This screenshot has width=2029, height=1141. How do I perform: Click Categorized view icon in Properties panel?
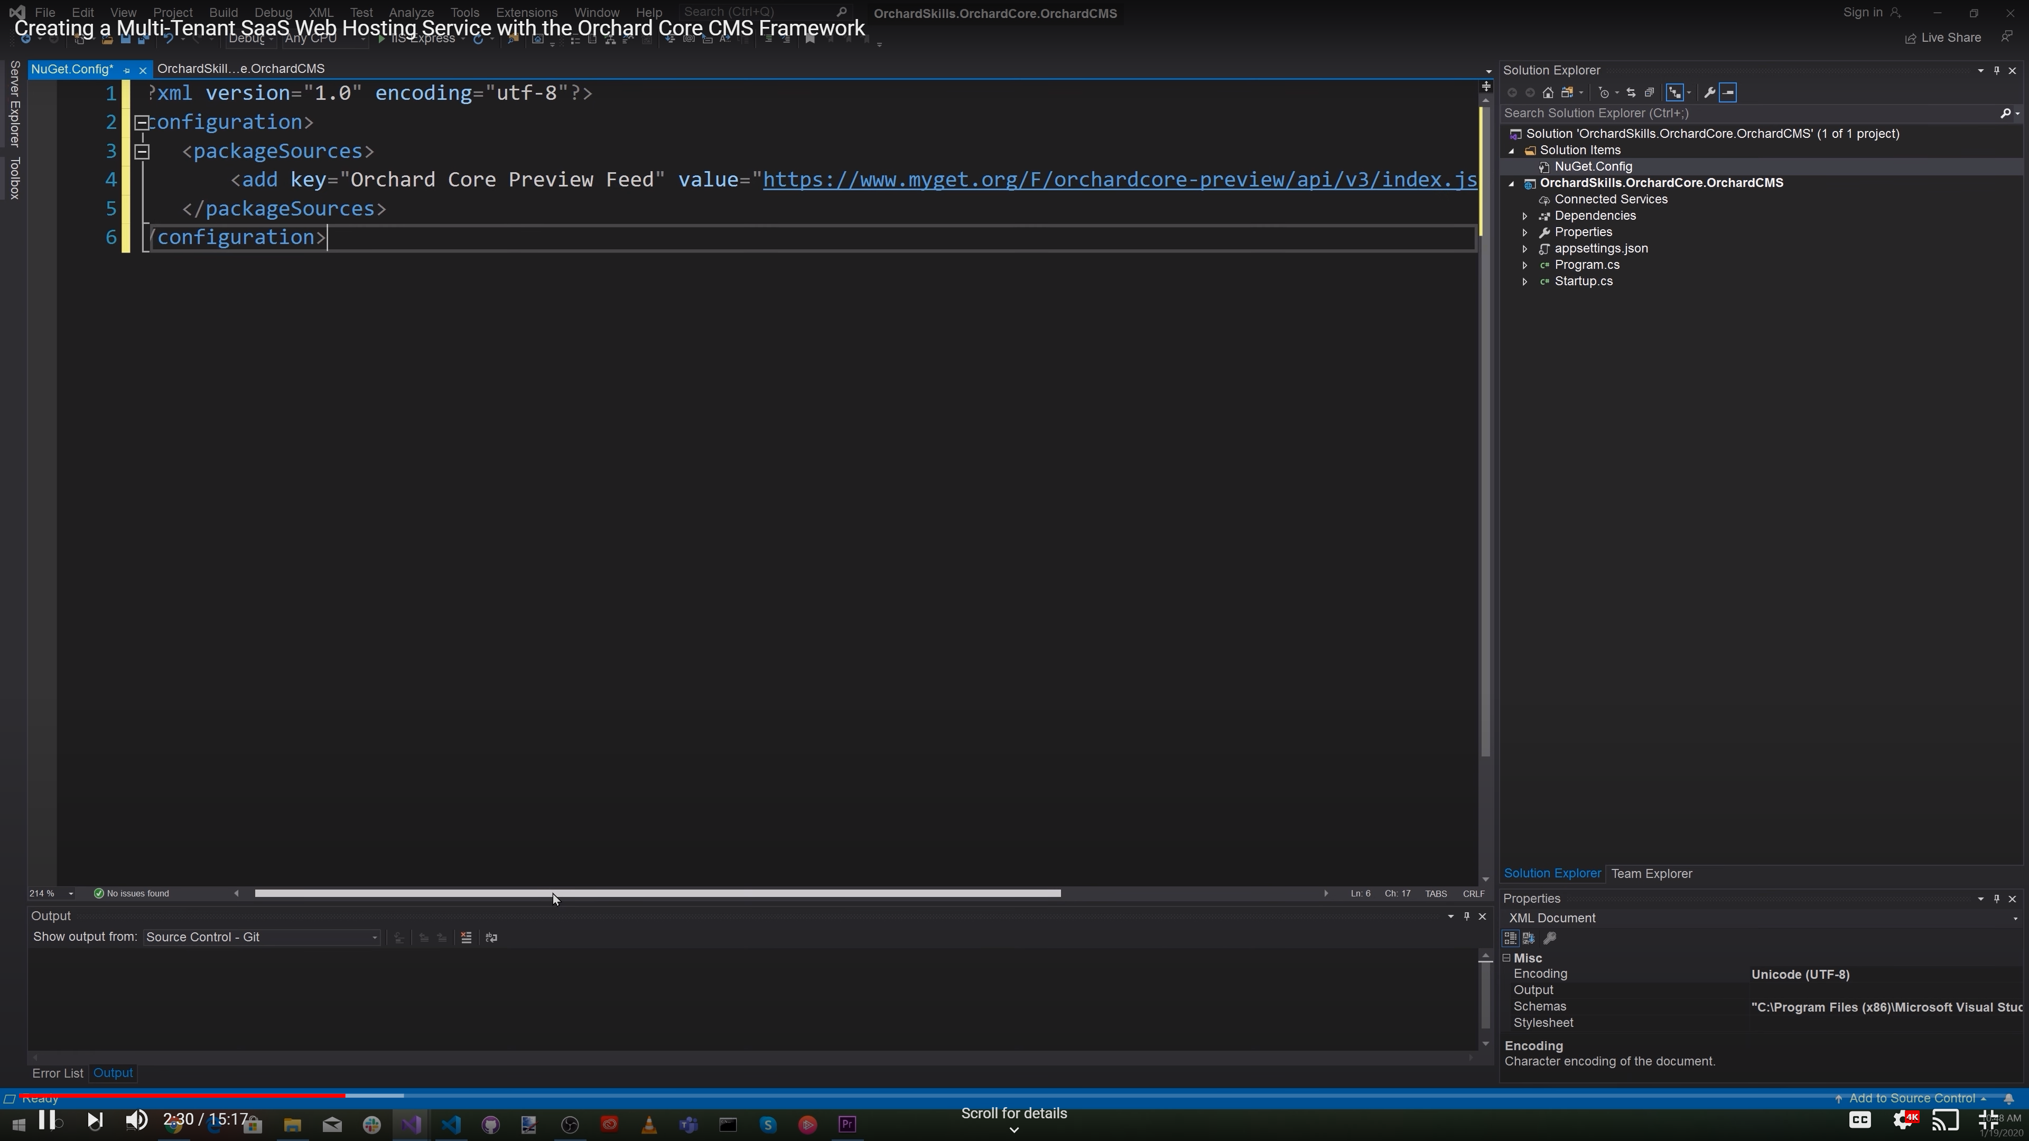pos(1510,938)
